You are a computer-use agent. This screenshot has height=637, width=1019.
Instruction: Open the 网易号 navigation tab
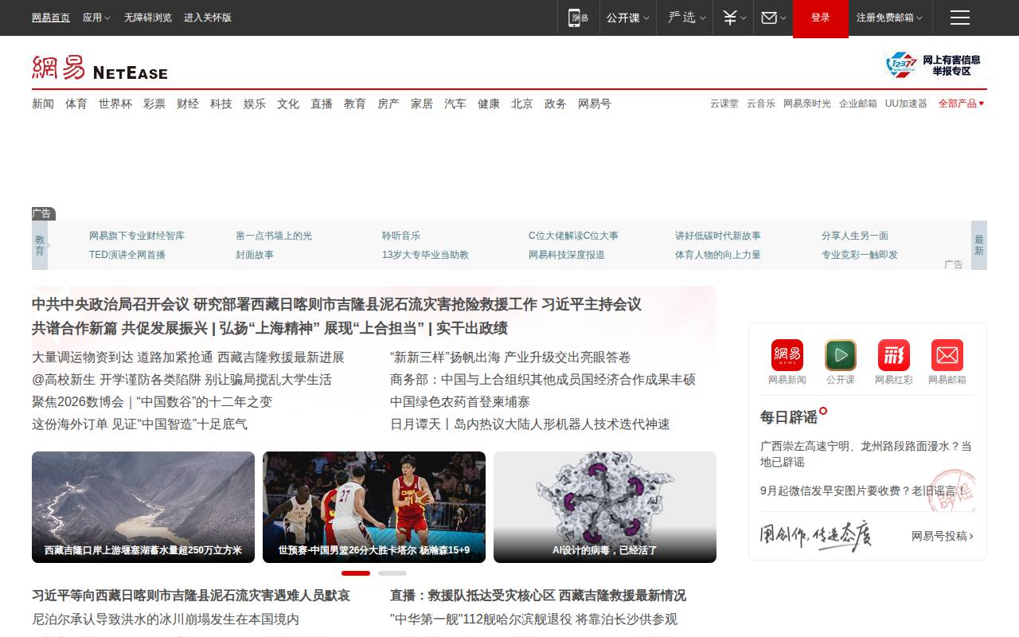[x=595, y=104]
